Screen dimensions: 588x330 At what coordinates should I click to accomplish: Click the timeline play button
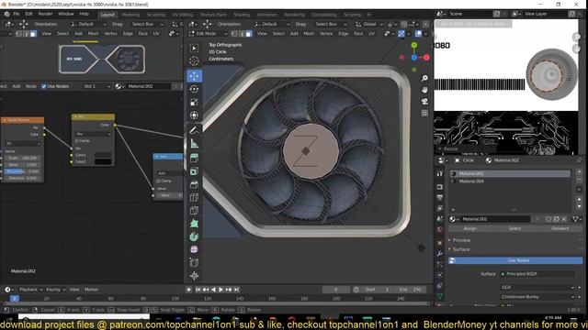point(220,290)
